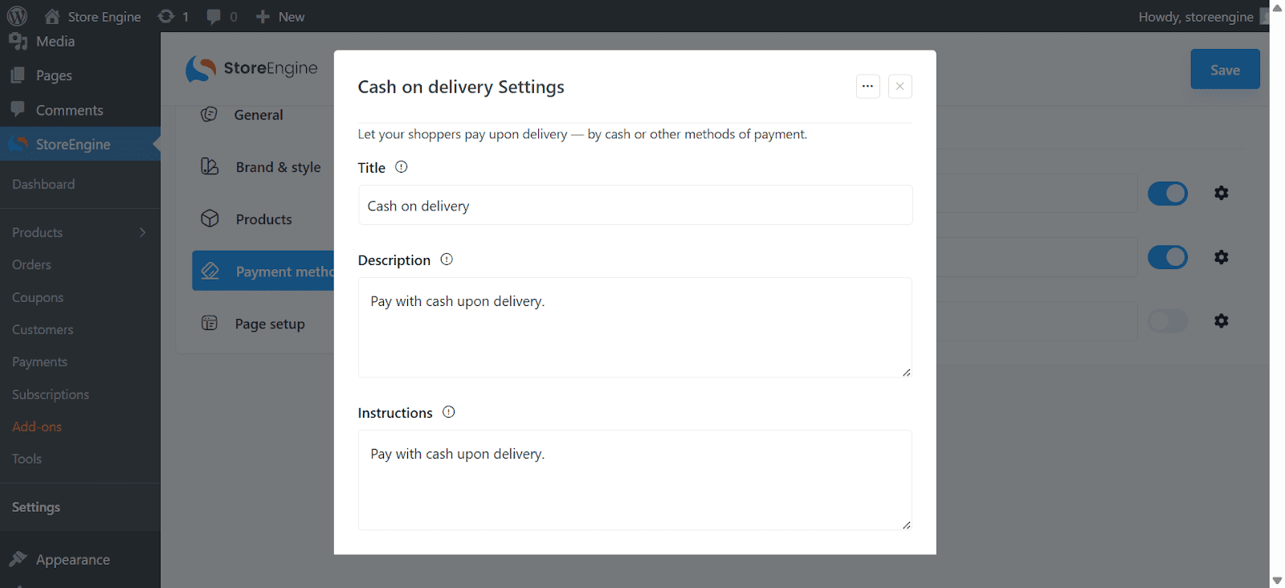Expand Products submenu chevron
Screen dimensions: 1285x588
pos(142,232)
